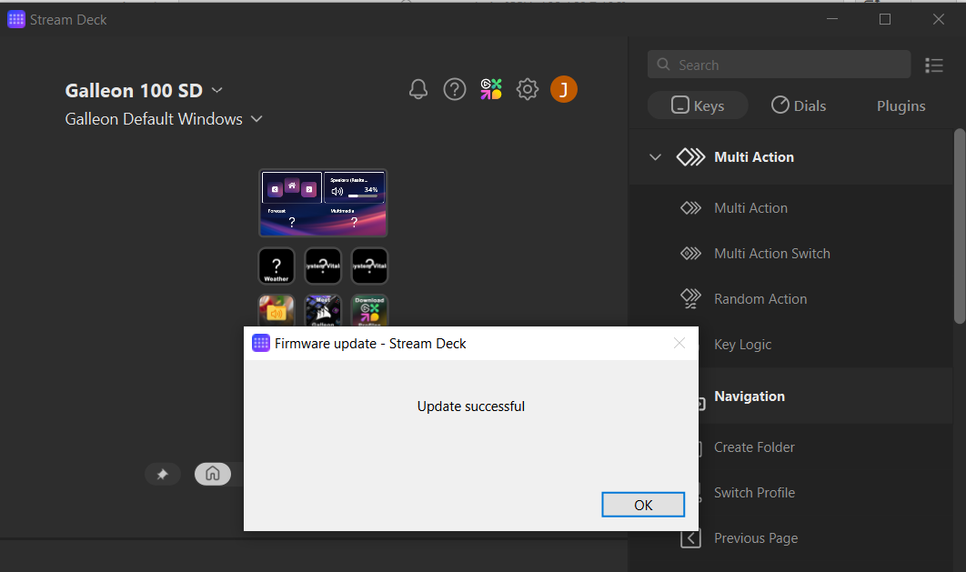
Task: Open the Plugins tab
Action: coord(901,105)
